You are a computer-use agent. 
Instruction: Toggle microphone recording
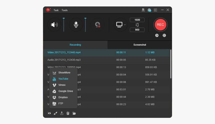pos(76,25)
